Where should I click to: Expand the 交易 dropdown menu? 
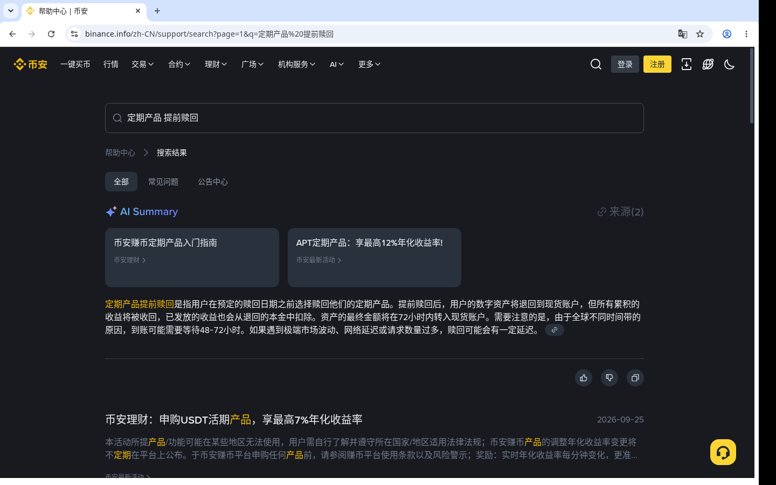(x=143, y=64)
